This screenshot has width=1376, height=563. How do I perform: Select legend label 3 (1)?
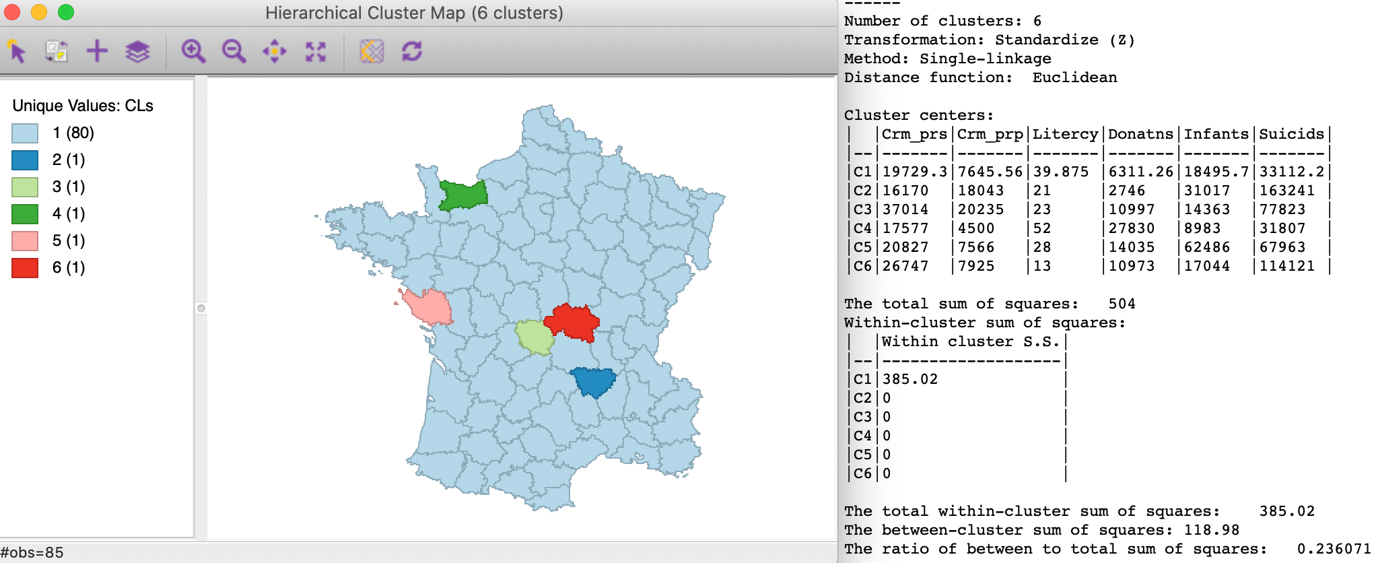point(69,187)
